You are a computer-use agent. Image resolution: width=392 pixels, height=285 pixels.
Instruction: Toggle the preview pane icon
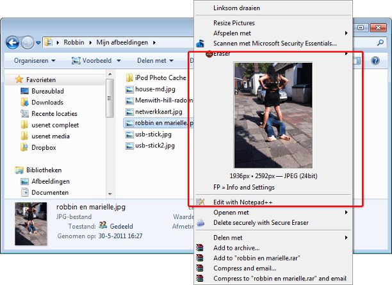(x=357, y=61)
